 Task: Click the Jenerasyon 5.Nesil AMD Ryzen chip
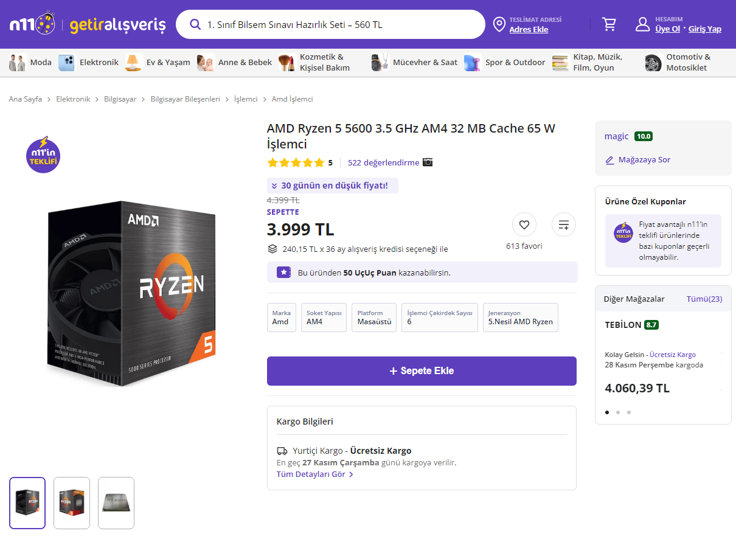click(x=521, y=318)
